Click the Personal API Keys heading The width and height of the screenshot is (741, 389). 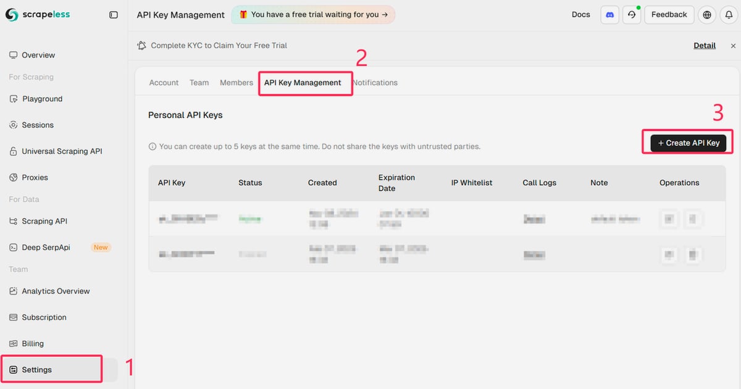coord(185,115)
